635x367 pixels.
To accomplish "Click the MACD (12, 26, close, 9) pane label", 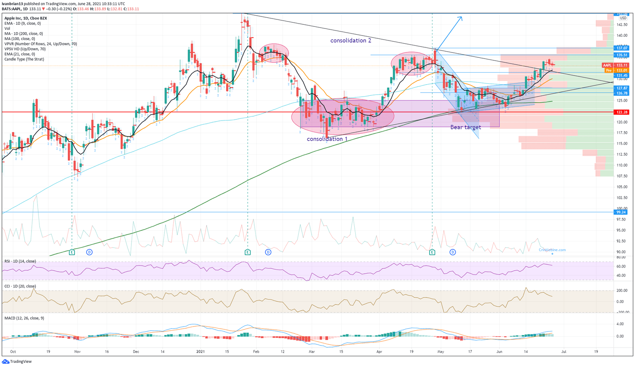I will pos(24,318).
